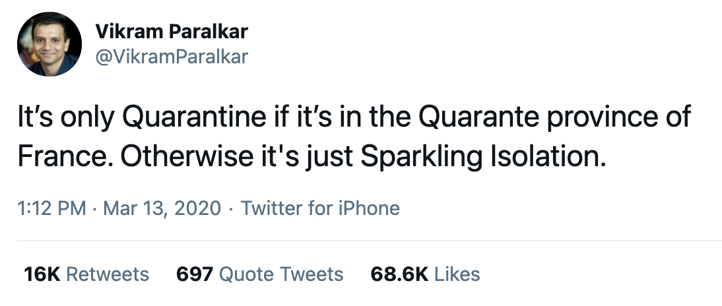Viewport: 722px width, 306px height.
Task: View the 16K count of retweets
Action: (42, 274)
